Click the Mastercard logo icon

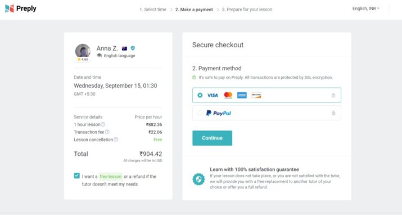[x=228, y=95]
